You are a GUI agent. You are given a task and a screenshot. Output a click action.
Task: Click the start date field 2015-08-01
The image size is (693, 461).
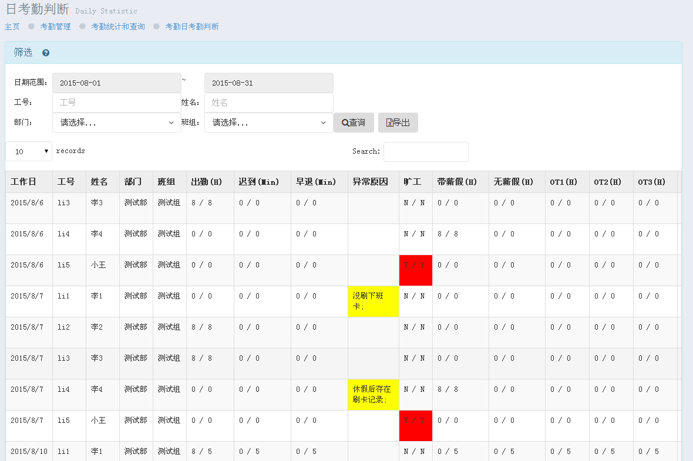point(117,83)
